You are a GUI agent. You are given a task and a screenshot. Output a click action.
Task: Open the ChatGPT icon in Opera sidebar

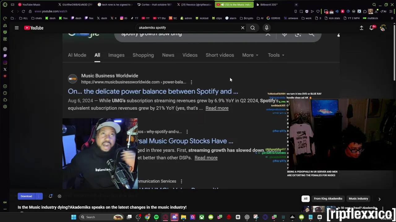click(5, 49)
